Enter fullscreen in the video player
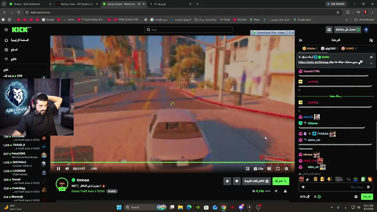Screen dimensions: 377x212 pyautogui.click(x=278, y=169)
